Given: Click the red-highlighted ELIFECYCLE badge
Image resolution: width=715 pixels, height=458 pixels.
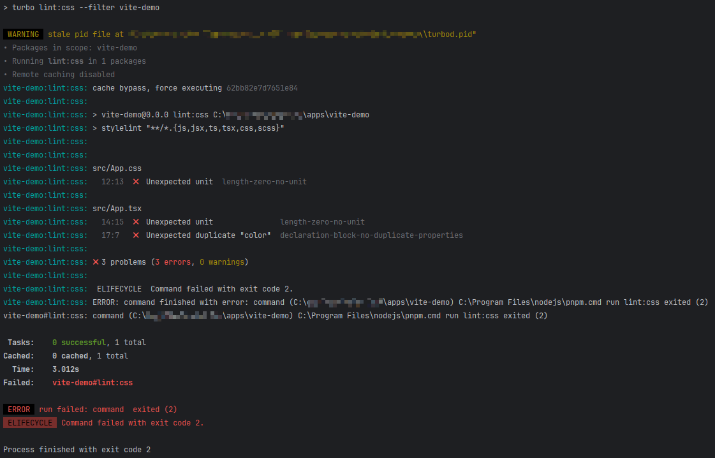Looking at the screenshot, I should (x=30, y=423).
